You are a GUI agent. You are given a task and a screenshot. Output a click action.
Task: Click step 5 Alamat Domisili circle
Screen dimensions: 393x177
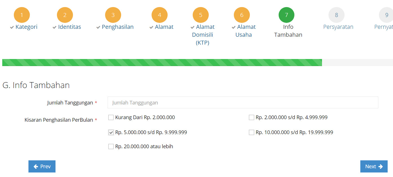(201, 15)
